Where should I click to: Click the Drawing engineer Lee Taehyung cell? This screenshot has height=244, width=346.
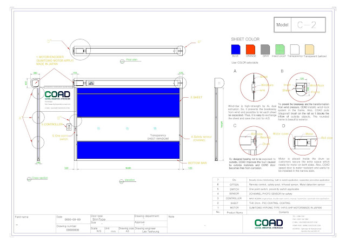151,230
